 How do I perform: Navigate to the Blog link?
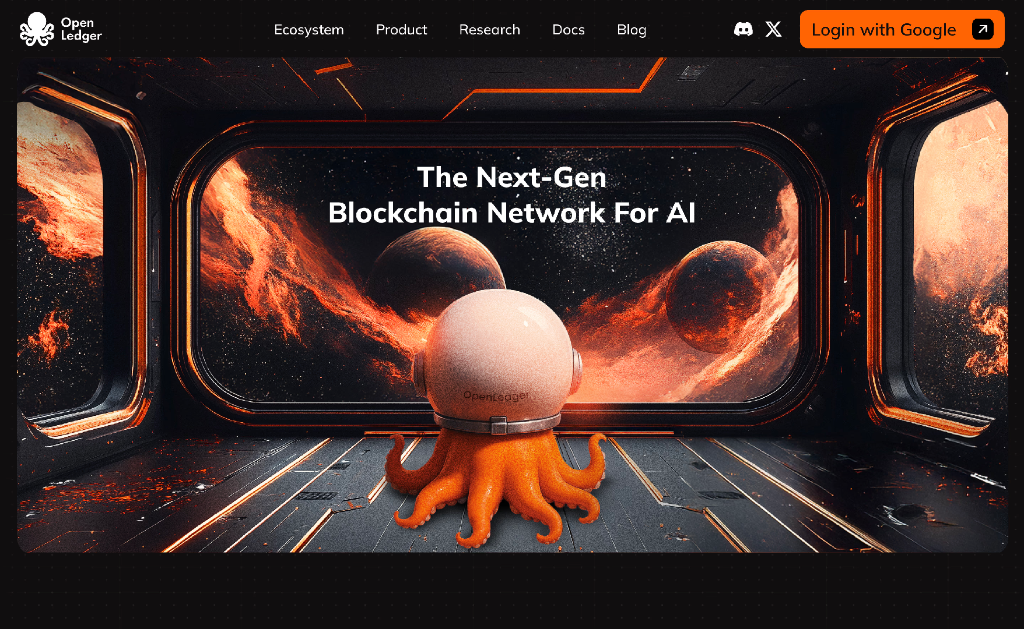click(632, 30)
